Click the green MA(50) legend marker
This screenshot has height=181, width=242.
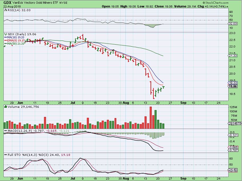pos(5,43)
